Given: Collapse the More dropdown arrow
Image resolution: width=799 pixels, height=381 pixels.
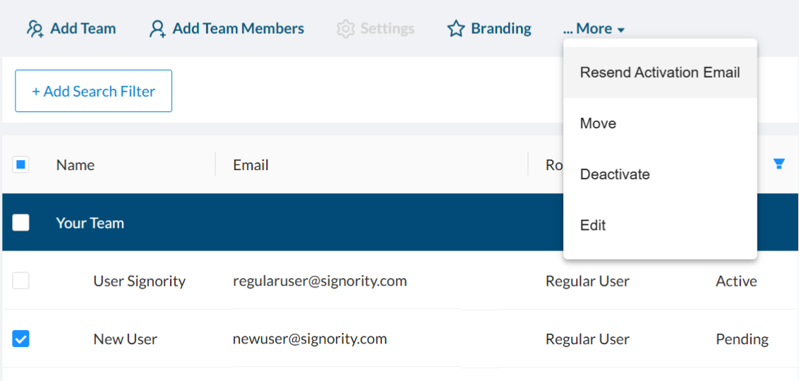Looking at the screenshot, I should coord(620,30).
